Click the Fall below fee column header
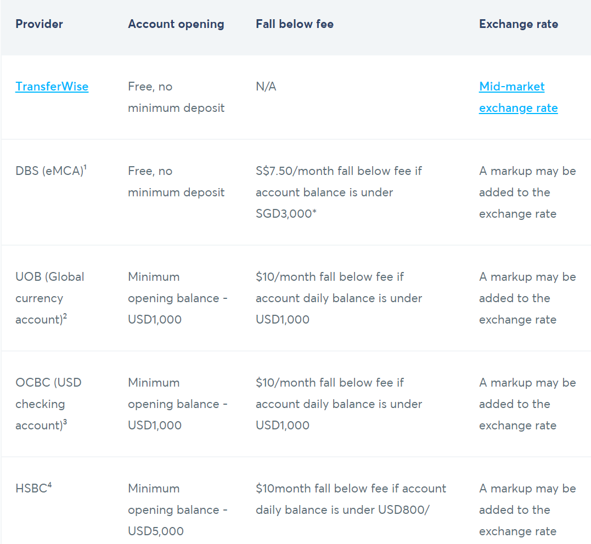This screenshot has height=544, width=591. (294, 24)
